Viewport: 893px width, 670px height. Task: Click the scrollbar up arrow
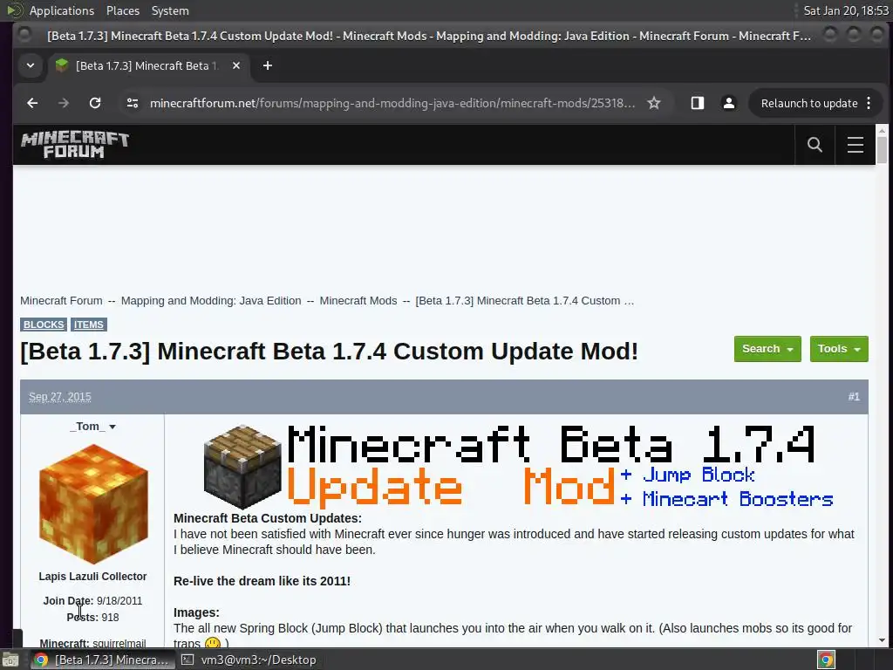883,131
